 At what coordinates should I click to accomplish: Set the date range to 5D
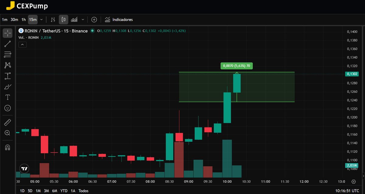30,191
